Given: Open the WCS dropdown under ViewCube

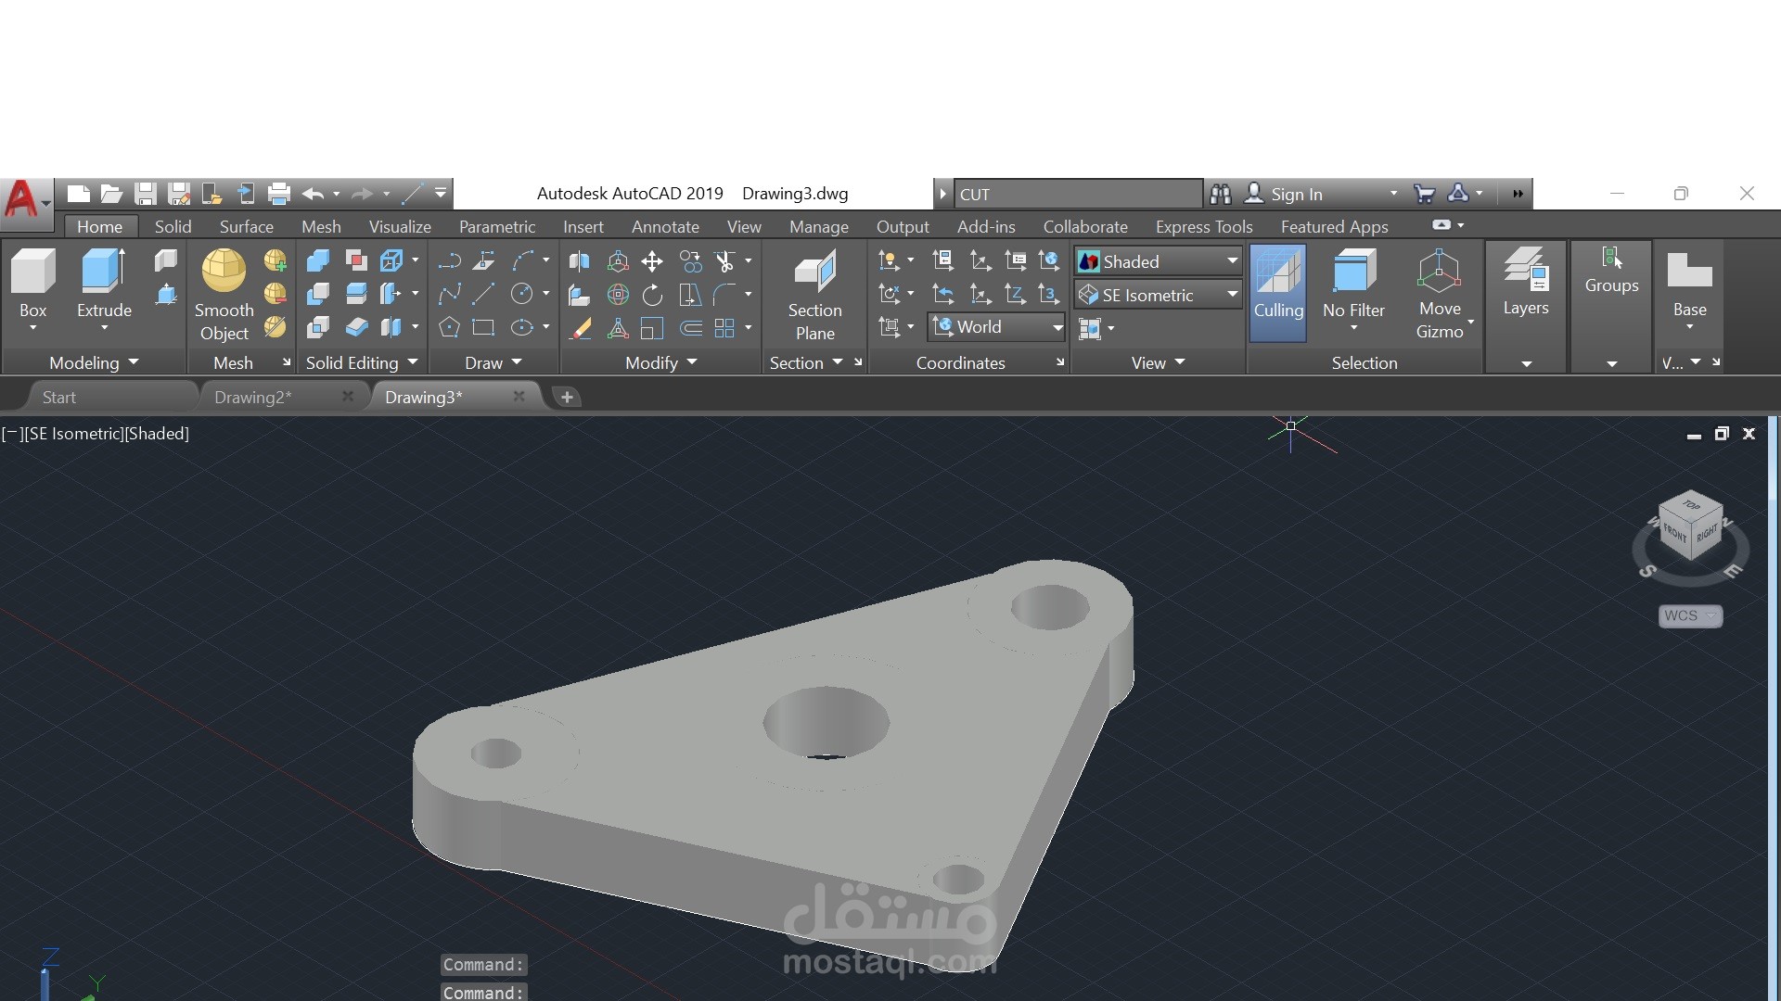Looking at the screenshot, I should [1690, 615].
